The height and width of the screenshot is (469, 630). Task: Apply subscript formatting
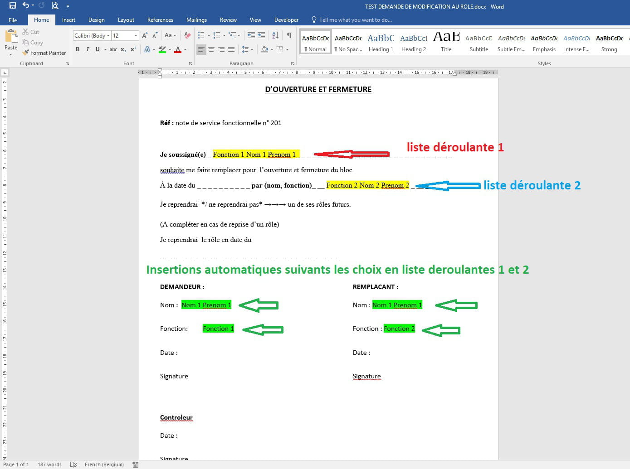click(x=123, y=49)
